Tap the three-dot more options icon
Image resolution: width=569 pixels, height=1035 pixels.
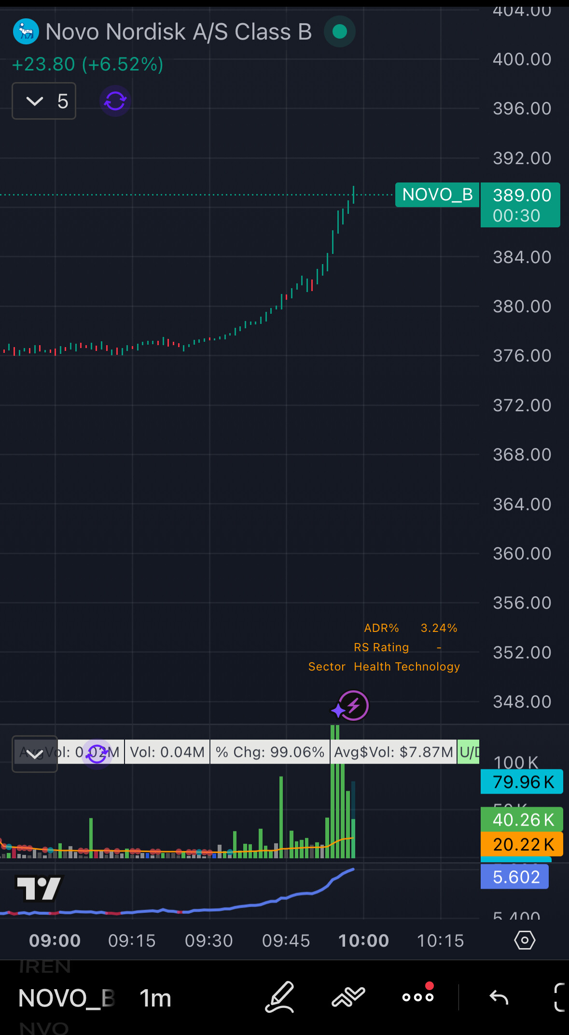[x=417, y=997]
